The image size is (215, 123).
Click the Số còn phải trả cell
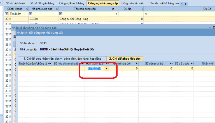(156, 68)
